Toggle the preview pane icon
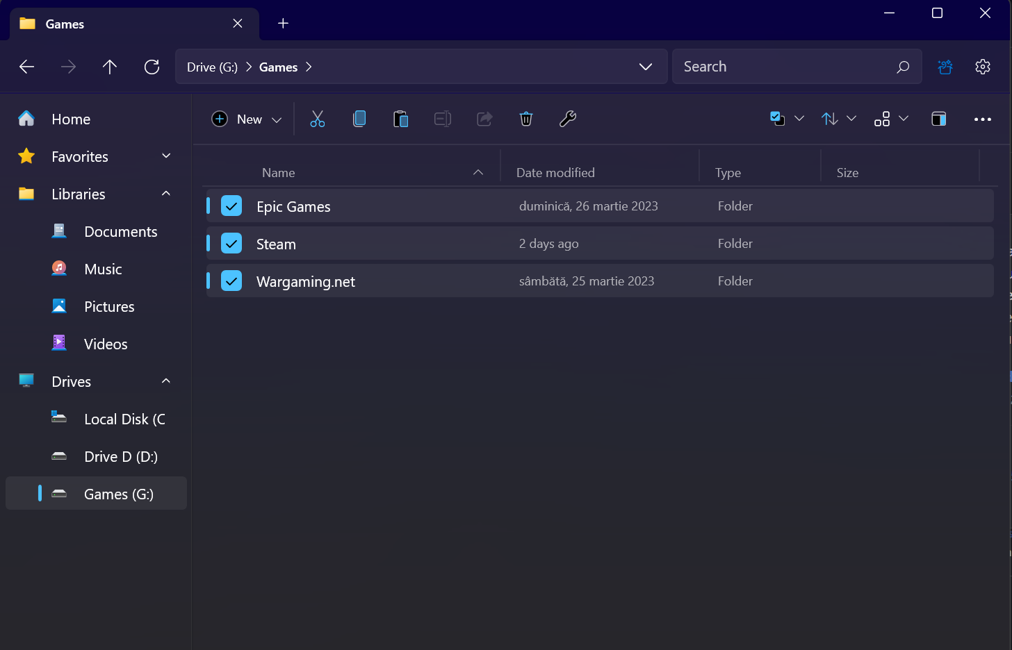The image size is (1012, 650). 939,119
